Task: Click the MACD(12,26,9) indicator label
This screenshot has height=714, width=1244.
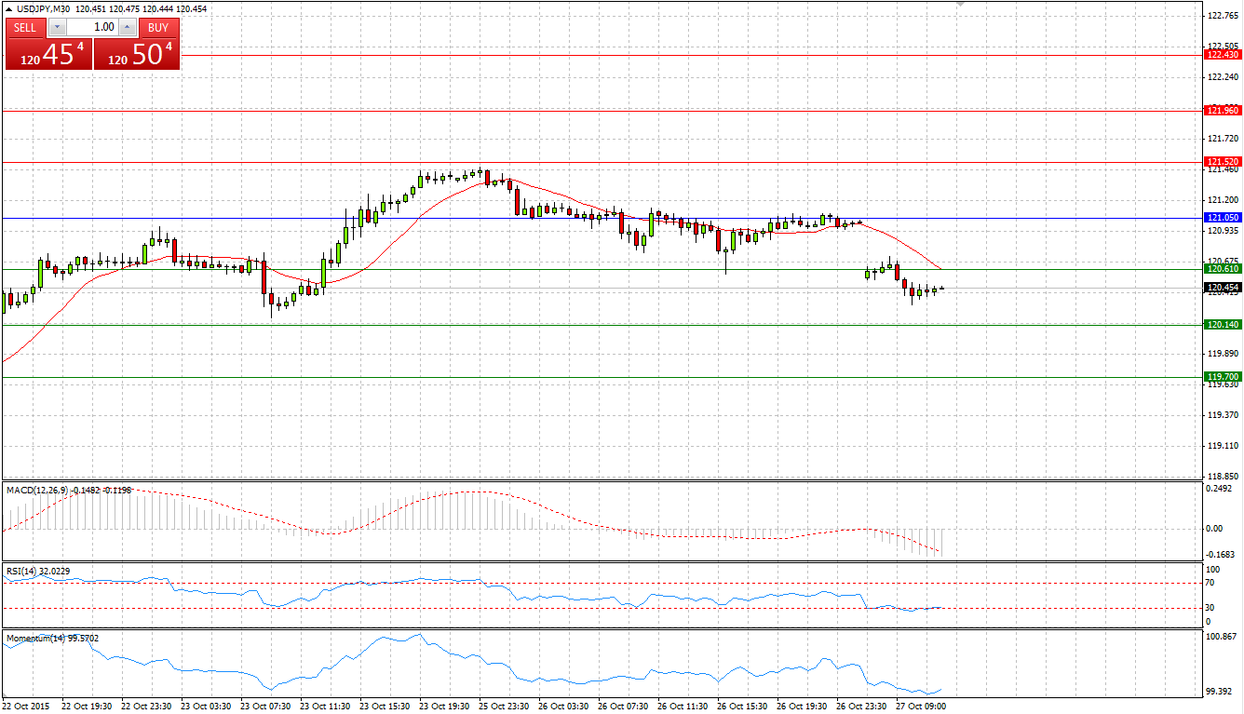Action: 36,489
